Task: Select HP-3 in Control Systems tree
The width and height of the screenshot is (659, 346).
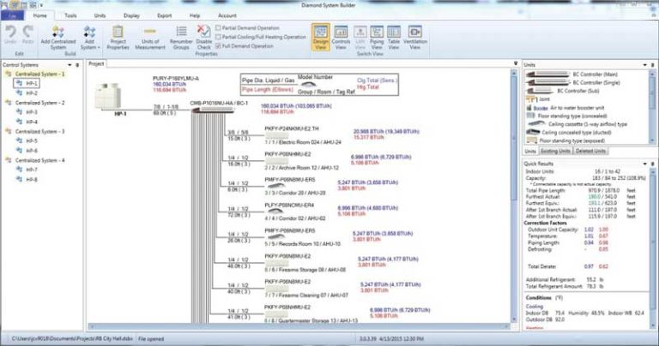Action: (x=32, y=112)
